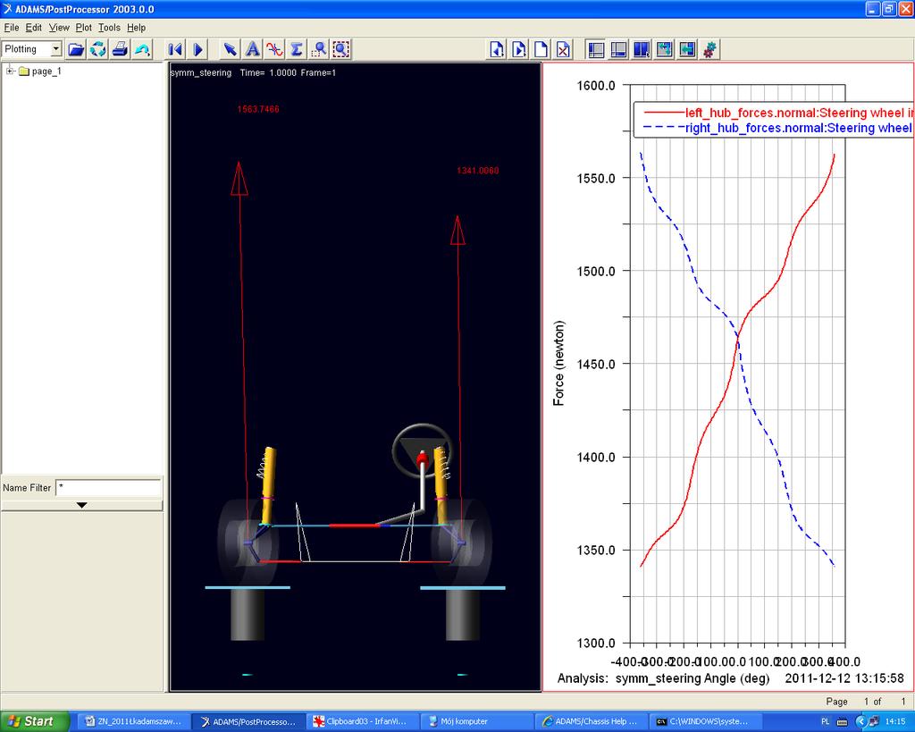Go to the next page icon
915x732 pixels.
[x=519, y=50]
